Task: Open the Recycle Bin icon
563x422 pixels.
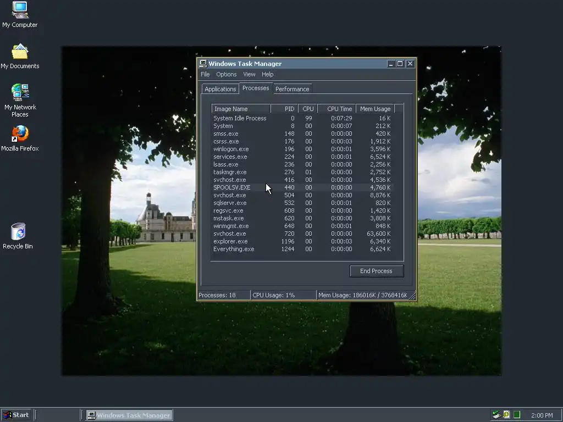Action: pyautogui.click(x=18, y=236)
